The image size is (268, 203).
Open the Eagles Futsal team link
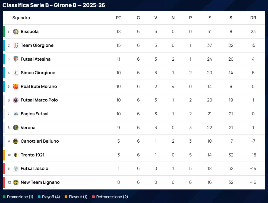click(x=34, y=114)
